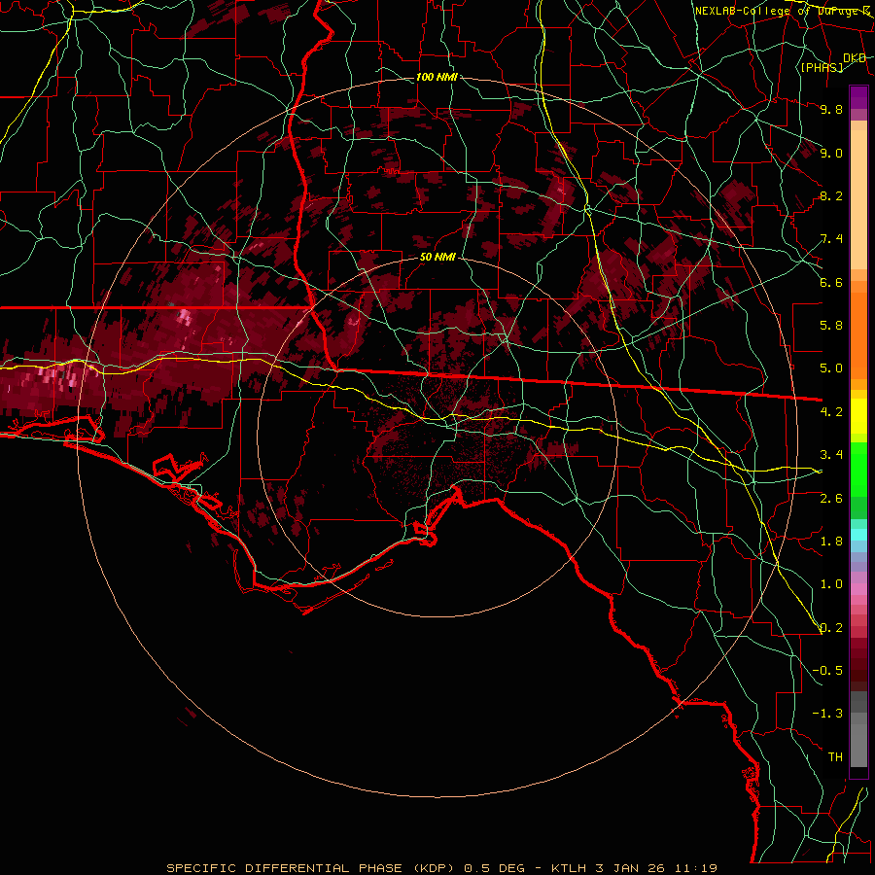Click the 4.2 scale value
The image size is (875, 875).
831,412
